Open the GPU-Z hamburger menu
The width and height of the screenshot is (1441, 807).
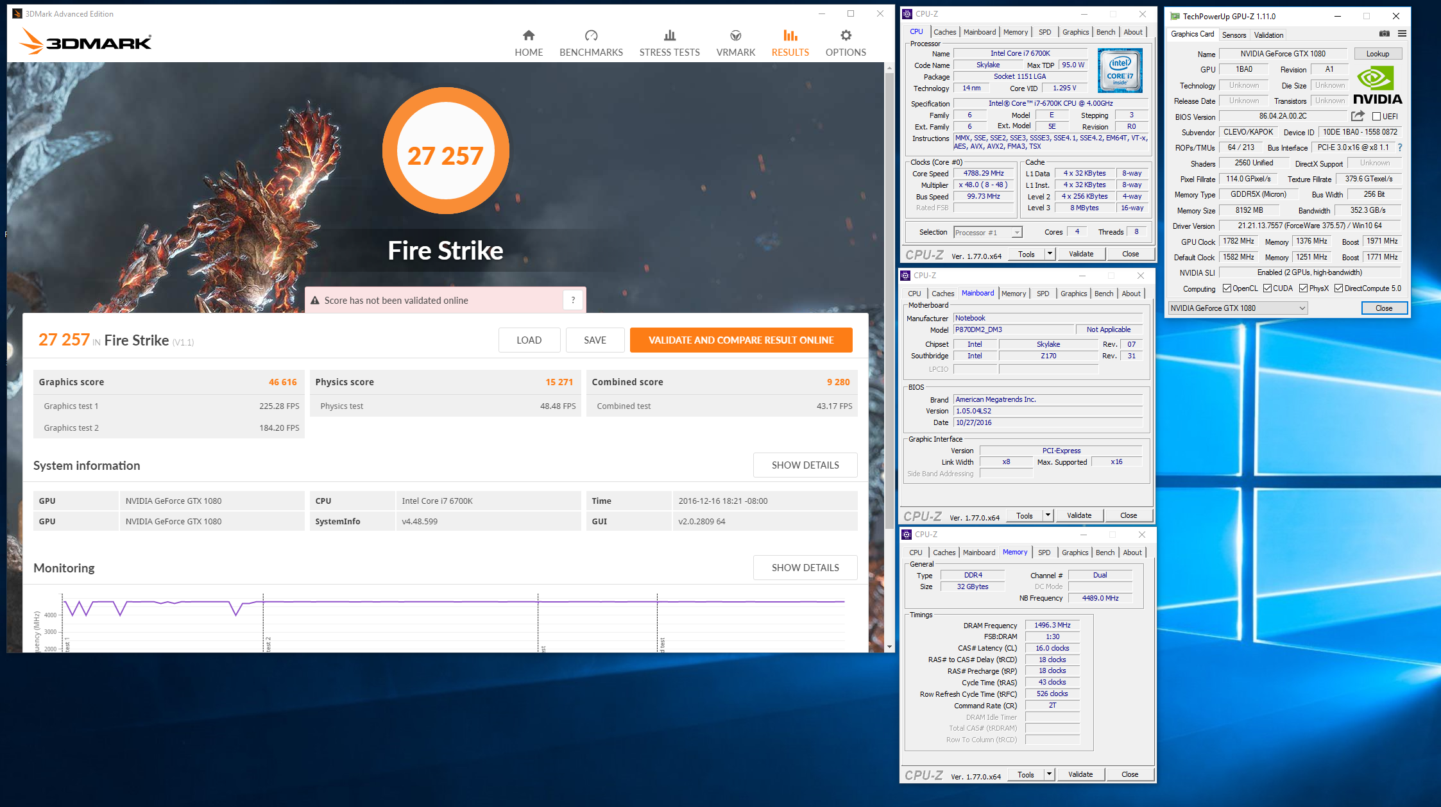click(x=1402, y=33)
